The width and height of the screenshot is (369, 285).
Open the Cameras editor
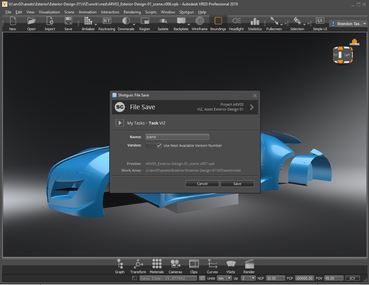[x=175, y=266]
